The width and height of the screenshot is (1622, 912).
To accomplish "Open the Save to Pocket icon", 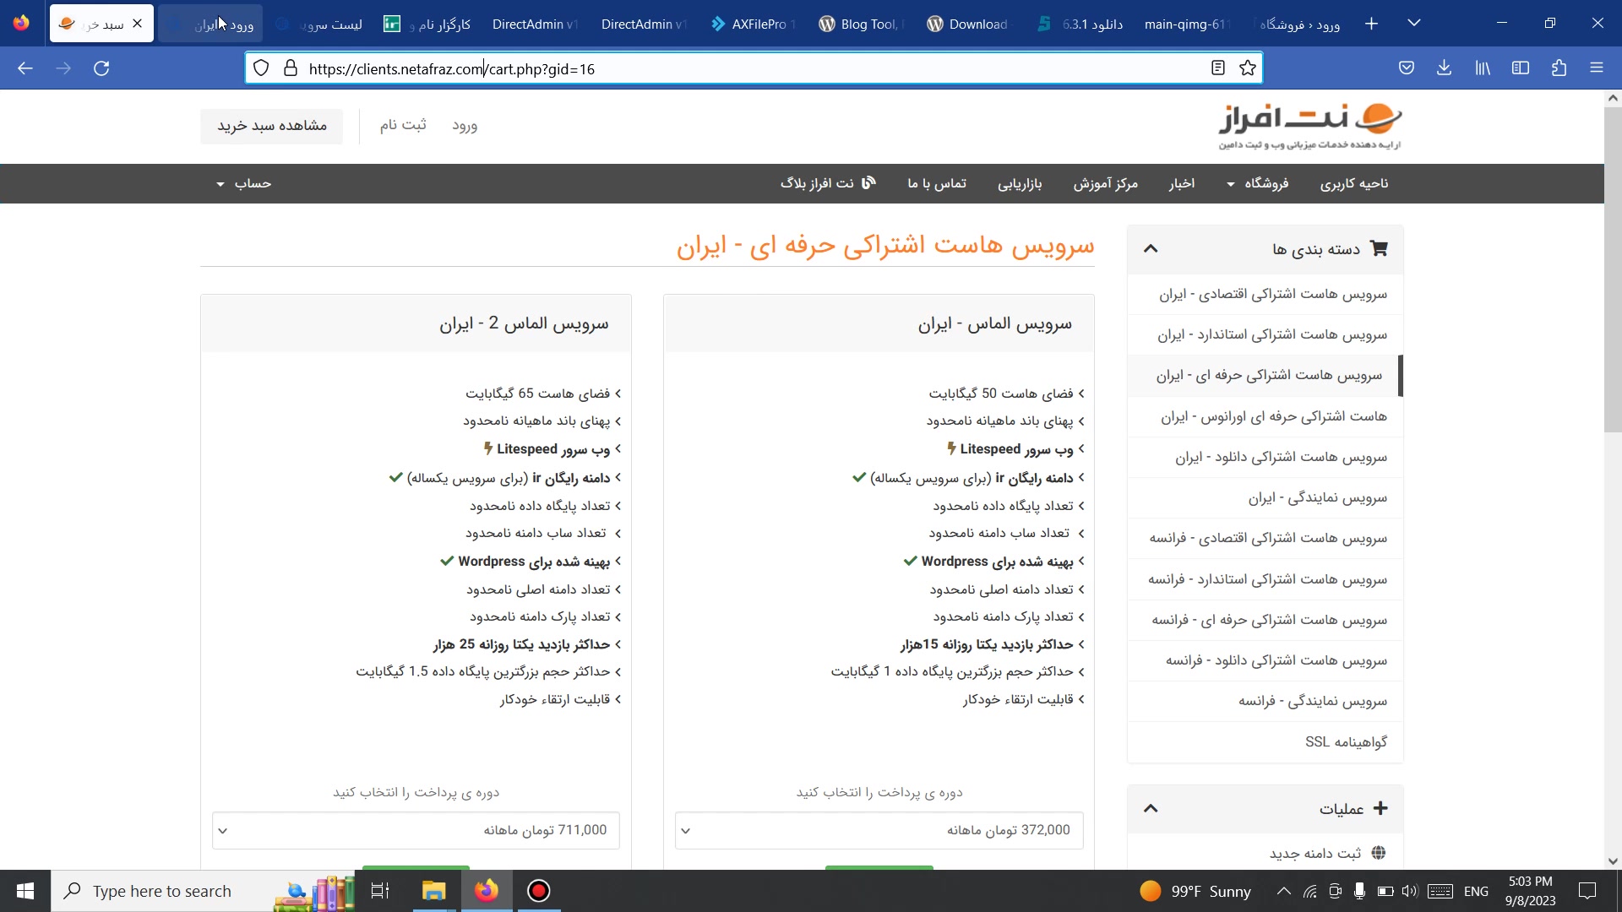I will (x=1406, y=68).
